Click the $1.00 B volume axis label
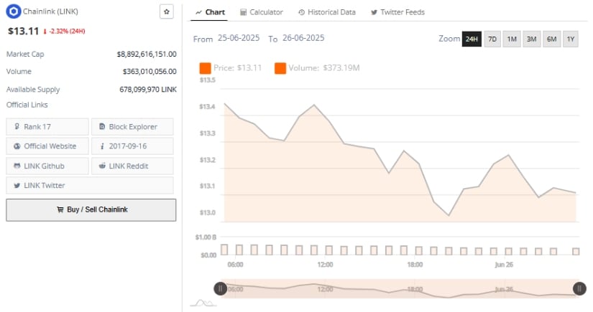 (206, 237)
